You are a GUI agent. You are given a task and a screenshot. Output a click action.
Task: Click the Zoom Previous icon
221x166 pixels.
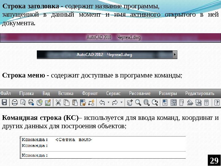[x=155, y=102]
